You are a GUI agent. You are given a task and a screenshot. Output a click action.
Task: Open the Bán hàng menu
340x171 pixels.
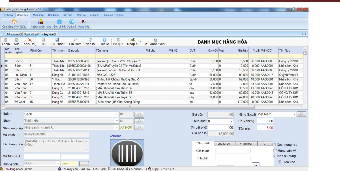coord(53,15)
